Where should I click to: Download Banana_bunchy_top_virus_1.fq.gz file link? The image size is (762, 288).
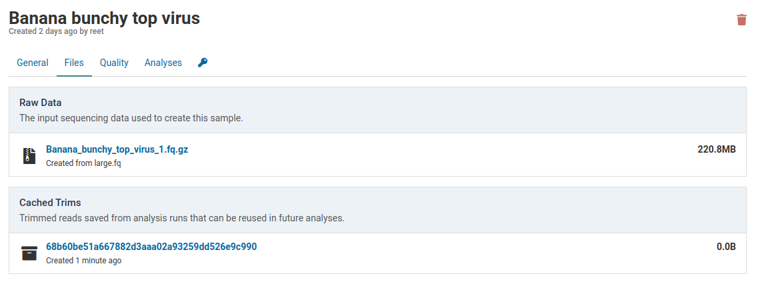pyautogui.click(x=117, y=149)
